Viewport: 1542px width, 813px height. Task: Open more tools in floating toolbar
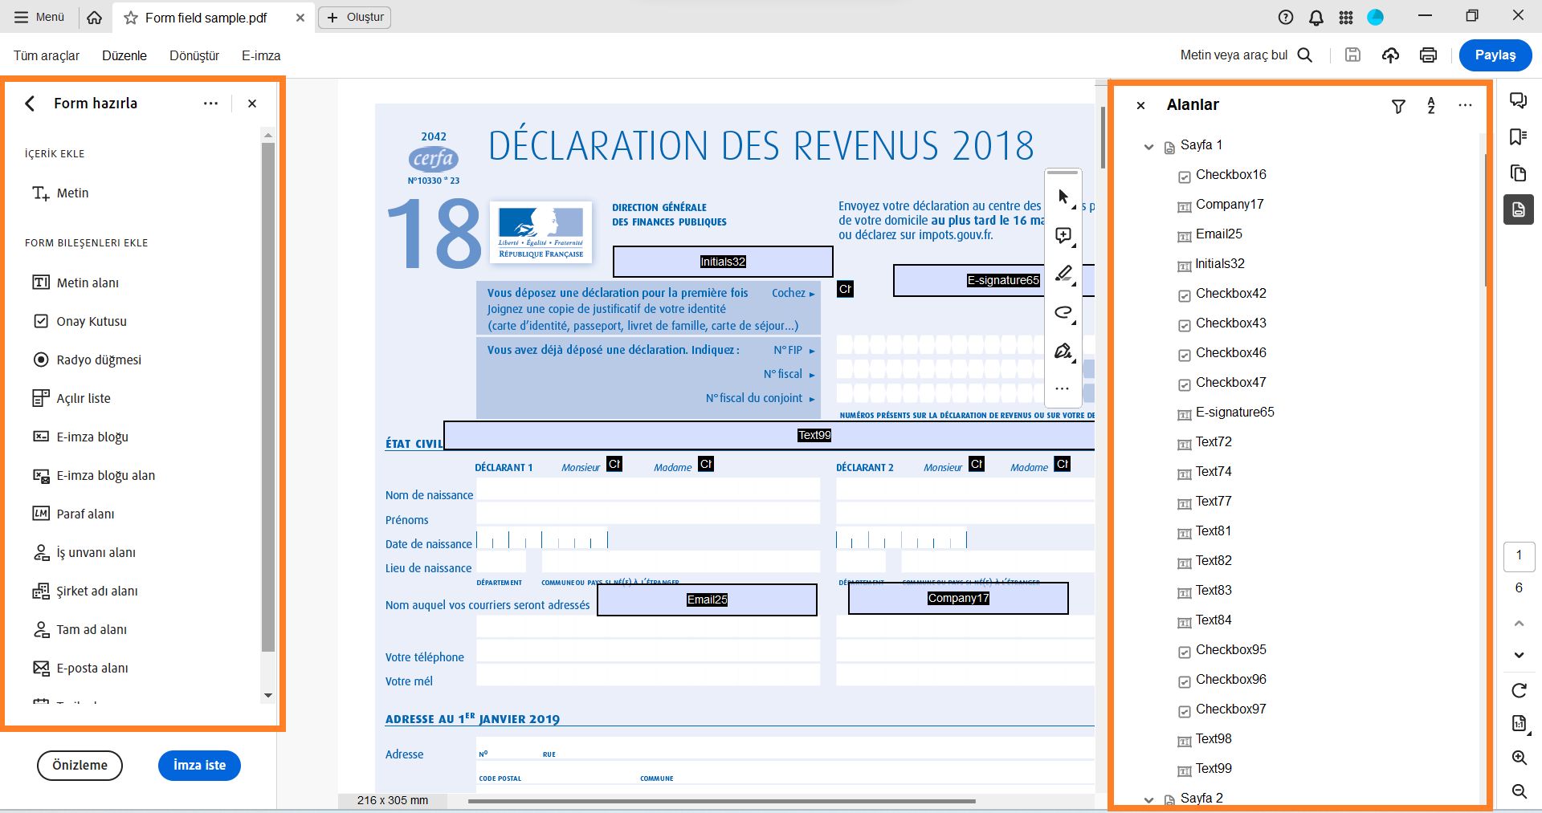click(x=1062, y=389)
